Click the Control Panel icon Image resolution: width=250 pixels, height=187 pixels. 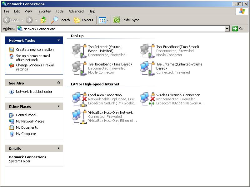[x=12, y=115]
